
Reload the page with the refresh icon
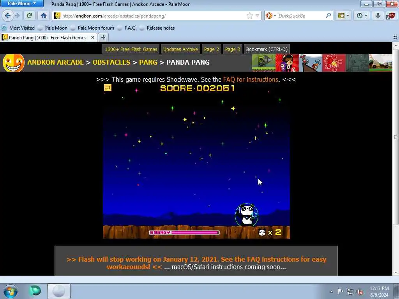pyautogui.click(x=29, y=16)
